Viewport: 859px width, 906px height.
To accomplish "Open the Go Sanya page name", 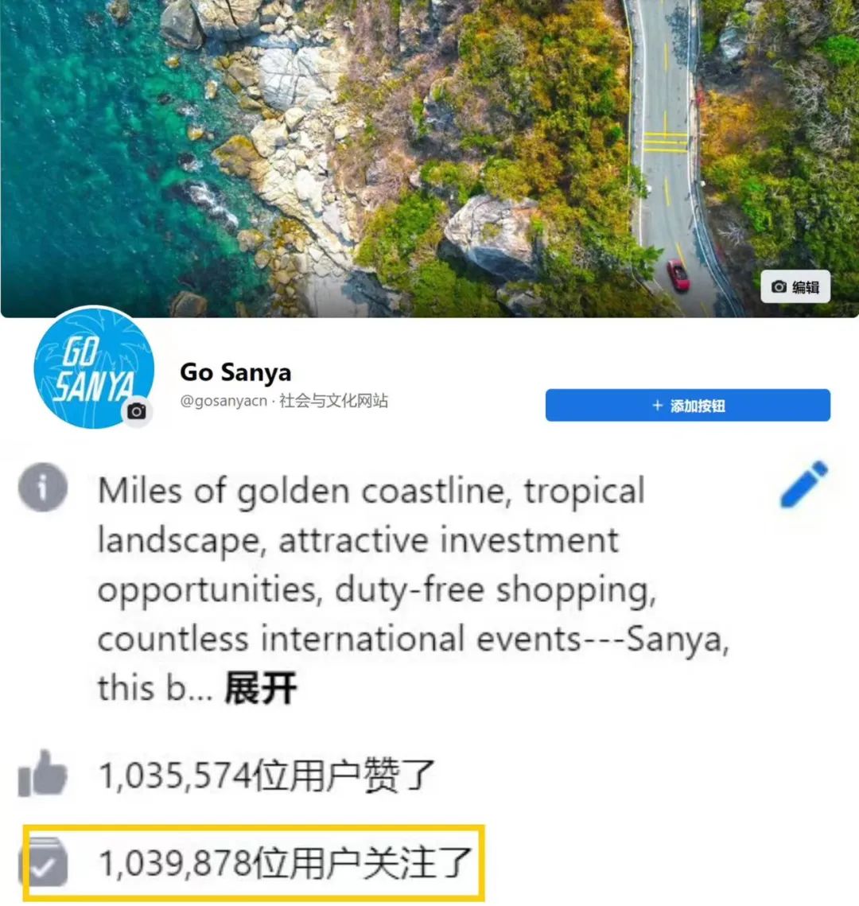I will [235, 372].
